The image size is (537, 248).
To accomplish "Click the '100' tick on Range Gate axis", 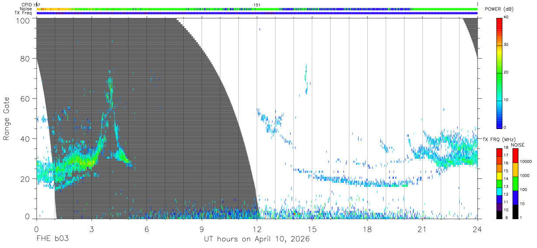I will (x=24, y=20).
